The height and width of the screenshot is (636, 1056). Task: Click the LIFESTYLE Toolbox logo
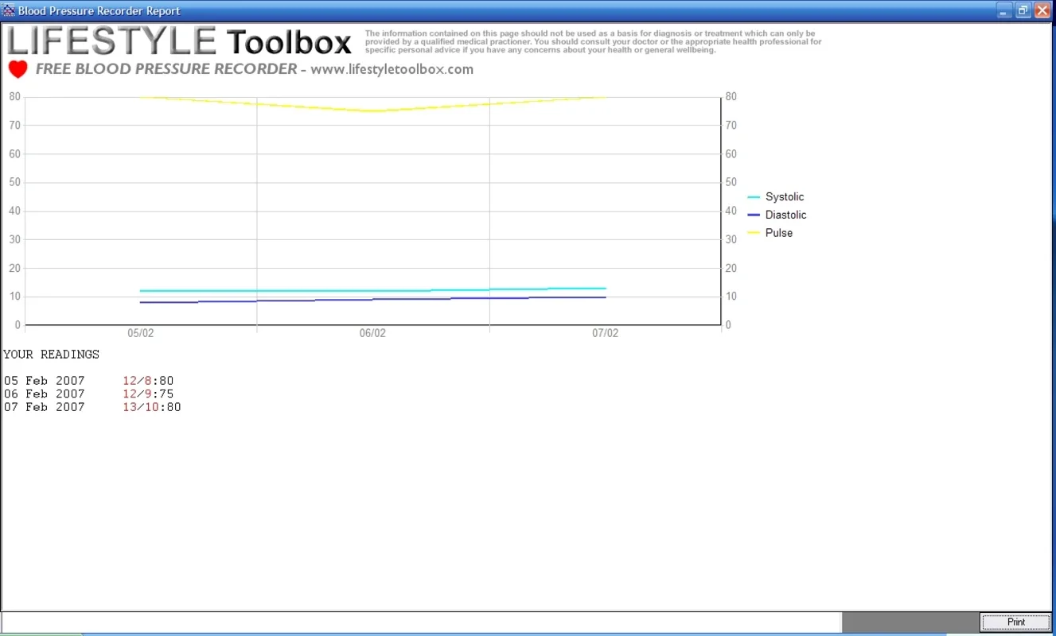[179, 41]
